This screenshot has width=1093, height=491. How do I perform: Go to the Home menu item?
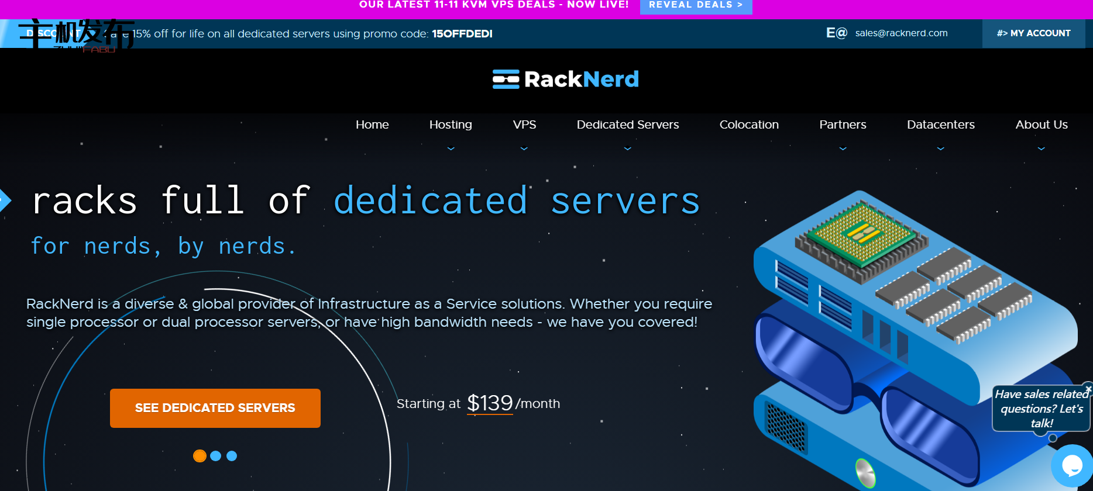(372, 125)
